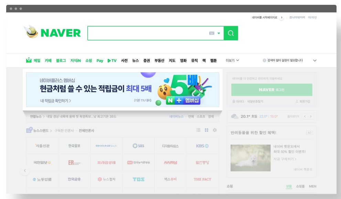Click the white puppy ad thumbnail
Viewport: 341px width, 199px height.
click(x=251, y=158)
